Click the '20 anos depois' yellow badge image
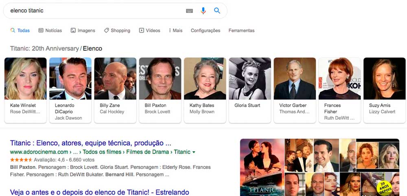The width and height of the screenshot is (407, 196). [384, 188]
